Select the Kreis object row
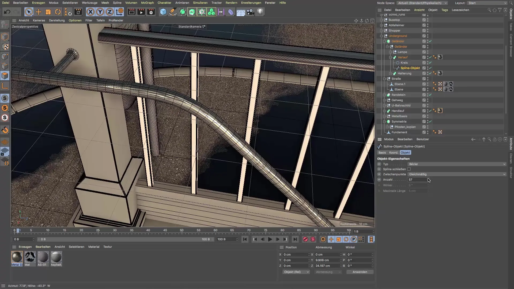This screenshot has height=289, width=514. [404, 63]
